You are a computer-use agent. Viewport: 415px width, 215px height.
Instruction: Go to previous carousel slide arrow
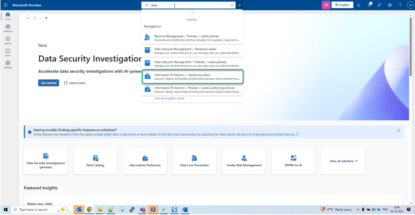pyautogui.click(x=28, y=18)
